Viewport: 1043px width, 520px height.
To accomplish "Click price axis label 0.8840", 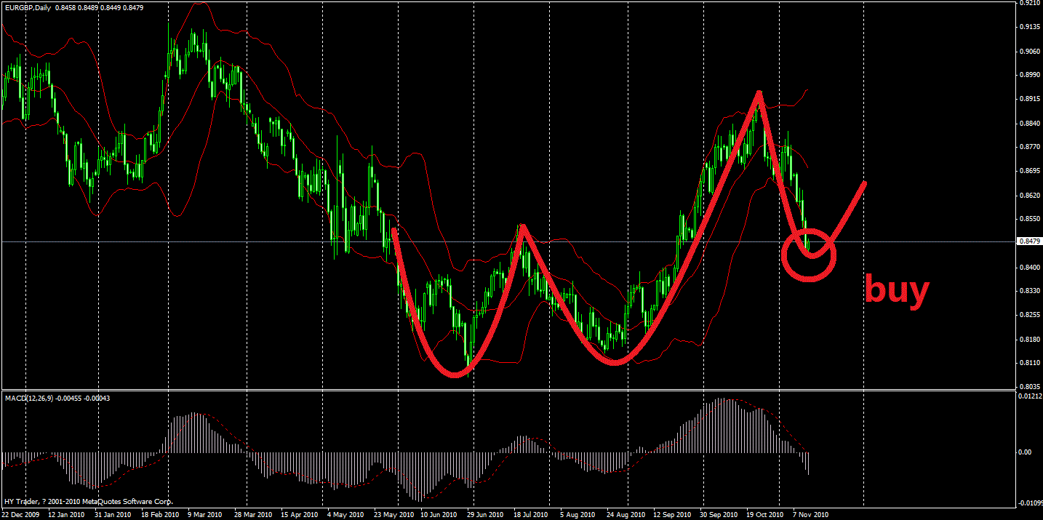I will [1029, 124].
